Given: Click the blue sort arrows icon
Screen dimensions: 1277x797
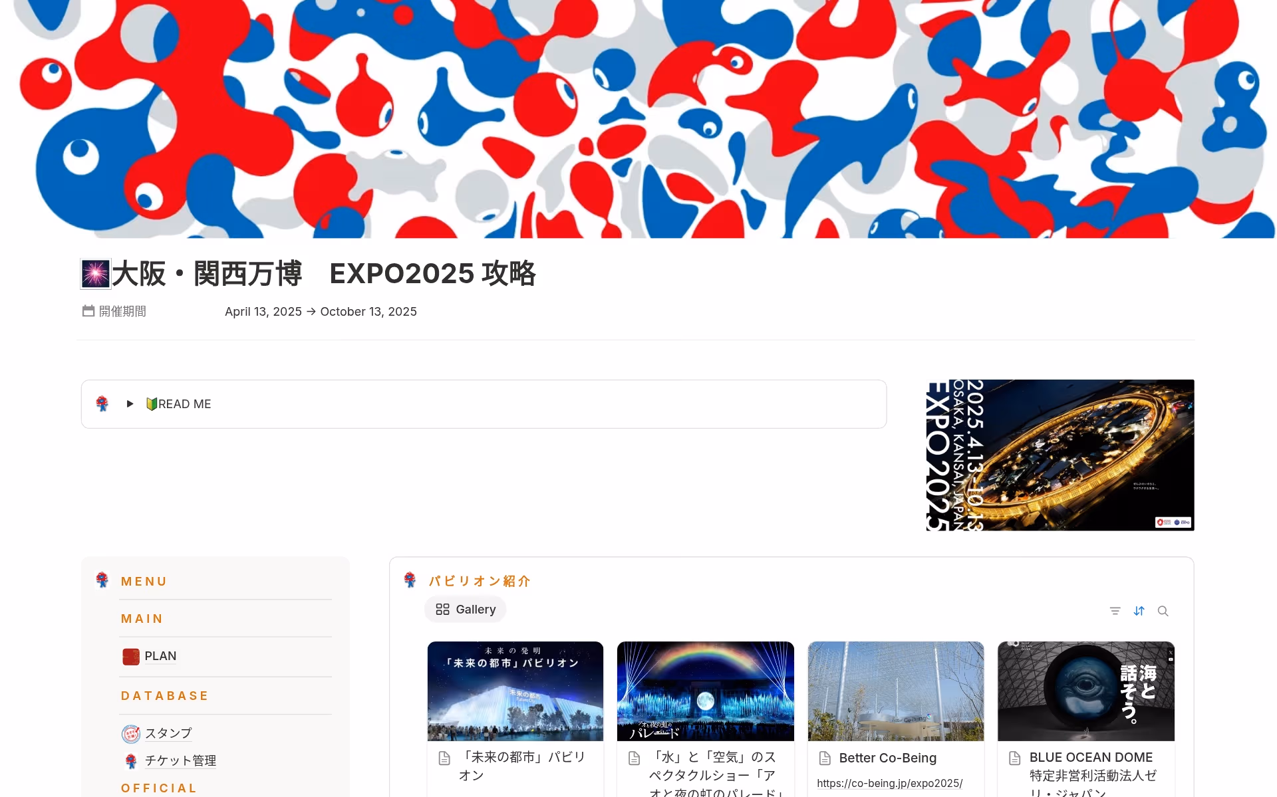Looking at the screenshot, I should click(1139, 610).
